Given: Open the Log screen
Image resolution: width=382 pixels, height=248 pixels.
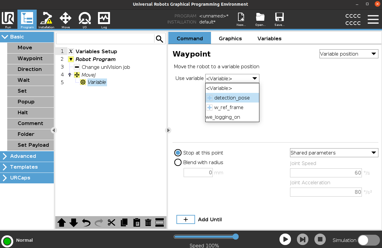Looking at the screenshot, I should 104,20.
